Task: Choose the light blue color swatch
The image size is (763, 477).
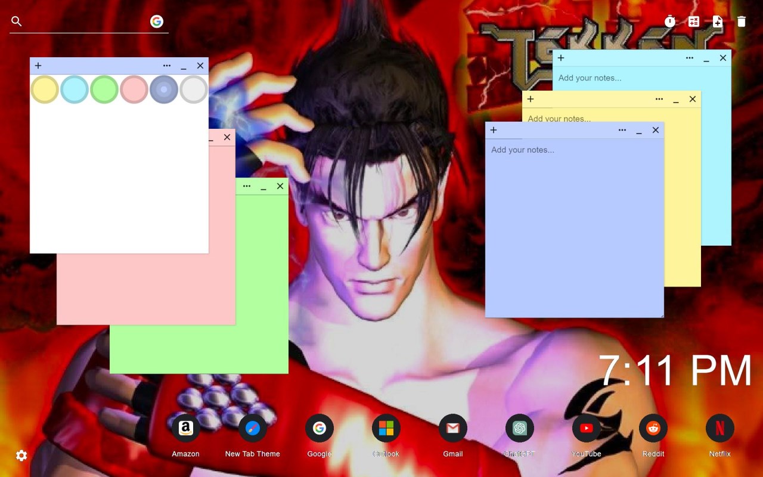Action: (x=75, y=89)
